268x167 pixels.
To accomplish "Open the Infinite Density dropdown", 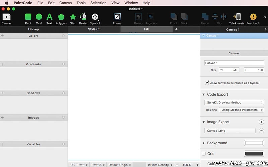I will [x=160, y=165].
